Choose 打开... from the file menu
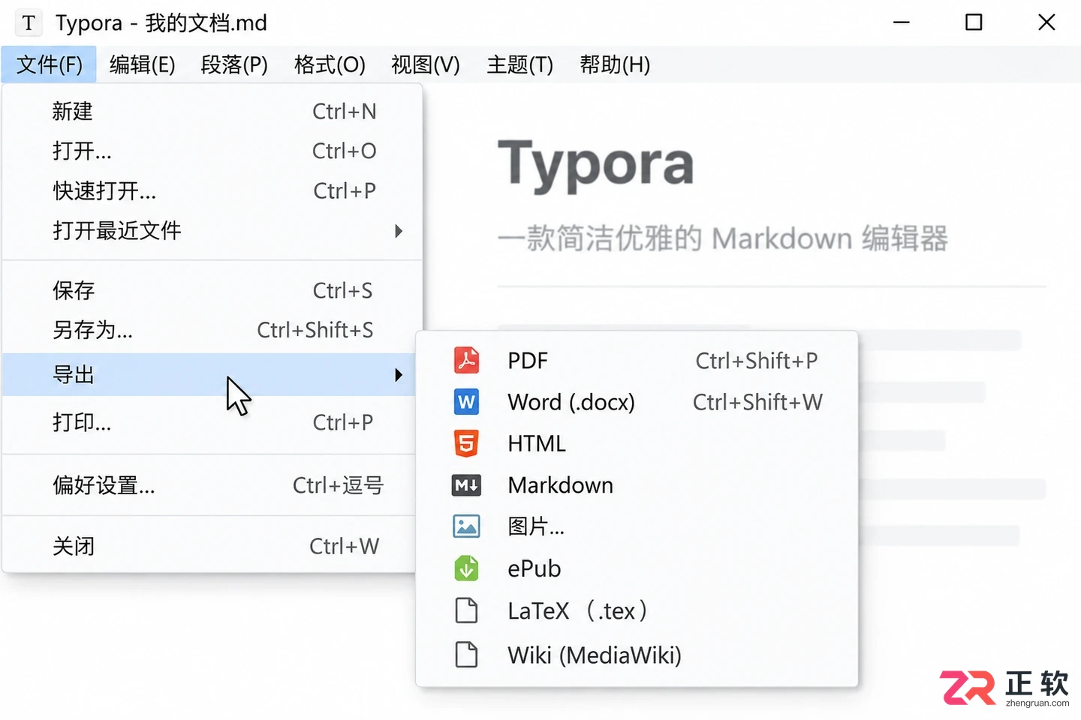1081x720 pixels. [x=212, y=151]
